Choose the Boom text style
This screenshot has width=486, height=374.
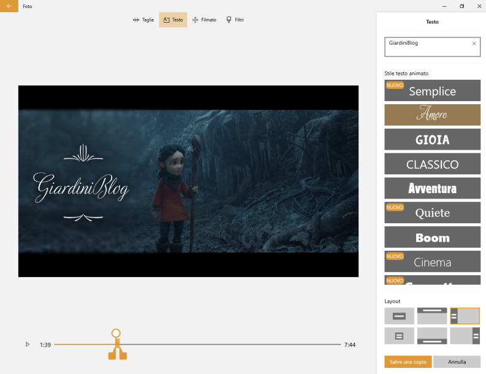click(433, 237)
